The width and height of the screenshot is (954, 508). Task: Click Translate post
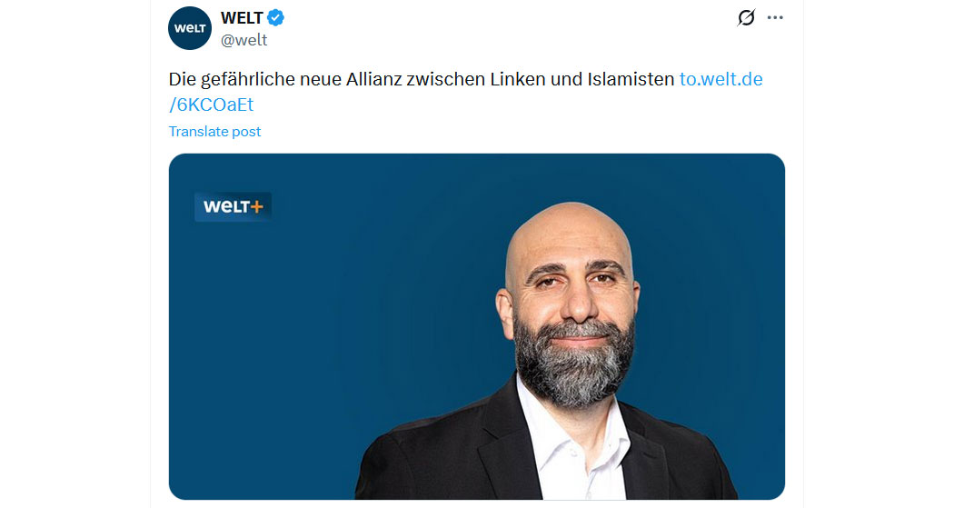214,132
